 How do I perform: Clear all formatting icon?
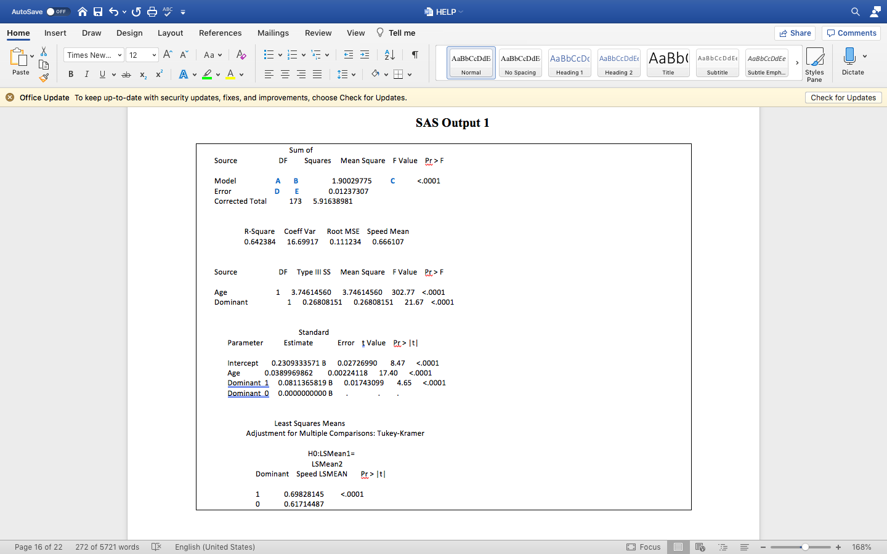(x=241, y=55)
